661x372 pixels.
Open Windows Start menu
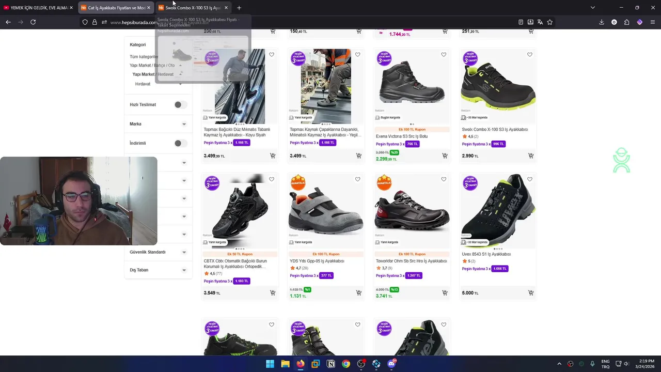(x=270, y=364)
